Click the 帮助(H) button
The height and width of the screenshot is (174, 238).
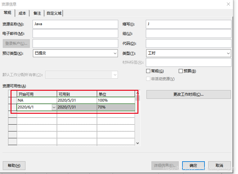tap(14, 166)
